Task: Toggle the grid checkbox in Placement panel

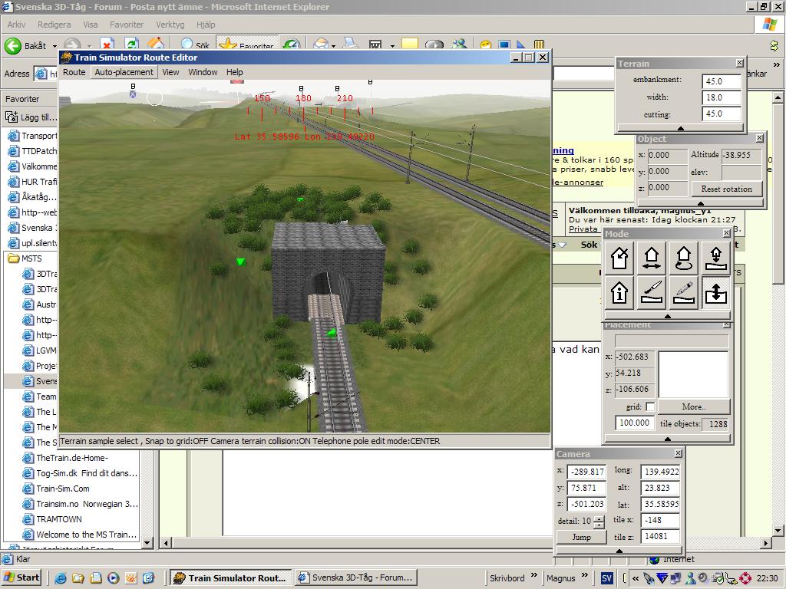Action: point(650,406)
